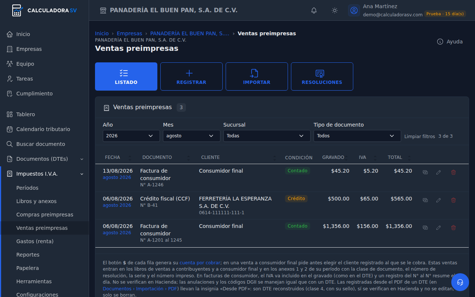The height and width of the screenshot is (297, 475).
Task: Click 'agosto 2026' link under 13/08/2026
Action: (x=117, y=177)
